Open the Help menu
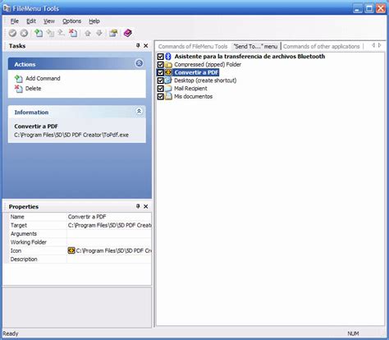This screenshot has height=340, width=389. click(x=94, y=21)
